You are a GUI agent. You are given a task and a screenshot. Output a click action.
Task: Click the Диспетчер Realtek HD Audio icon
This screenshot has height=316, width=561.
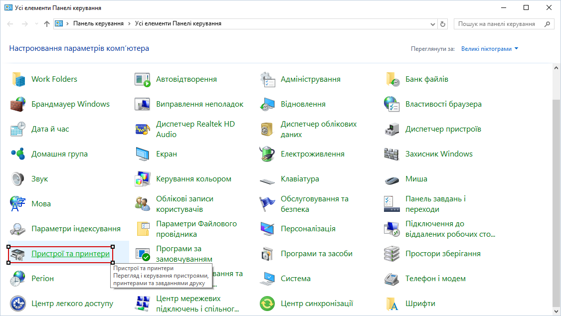tap(143, 129)
